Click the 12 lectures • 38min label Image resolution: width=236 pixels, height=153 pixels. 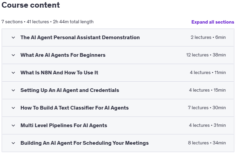pos(206,55)
